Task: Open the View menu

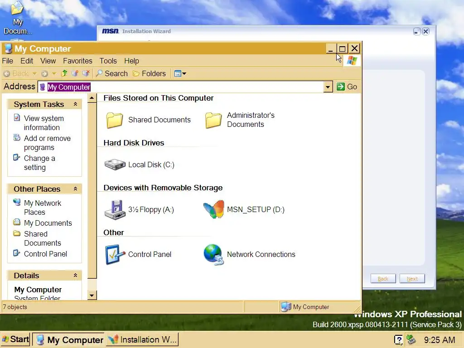Action: (x=48, y=61)
